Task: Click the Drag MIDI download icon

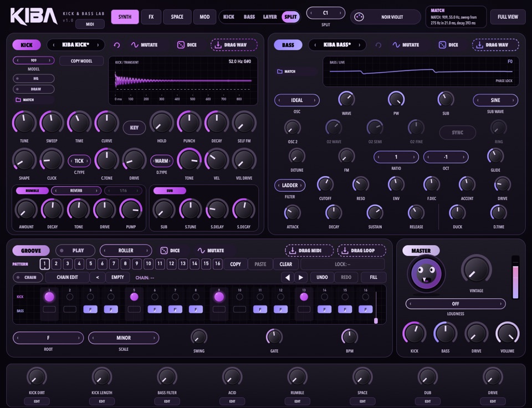Action: 293,251
